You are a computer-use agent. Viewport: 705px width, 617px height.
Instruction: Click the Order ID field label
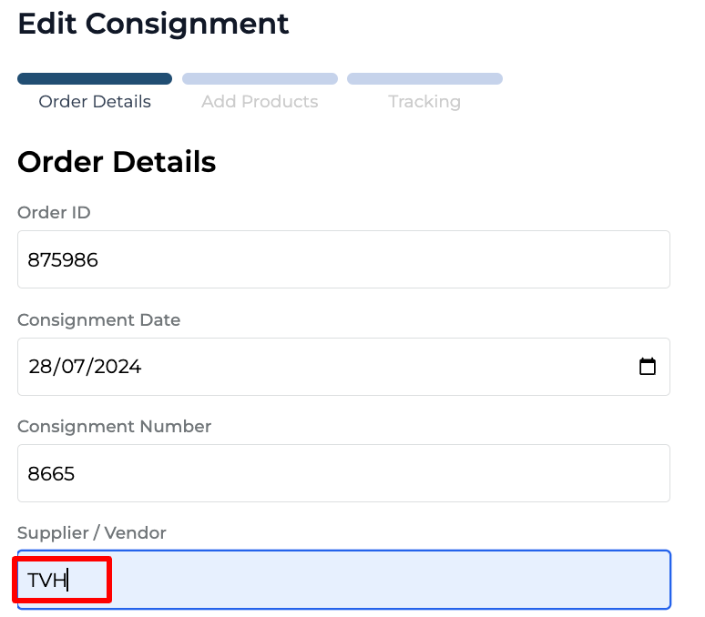[54, 213]
